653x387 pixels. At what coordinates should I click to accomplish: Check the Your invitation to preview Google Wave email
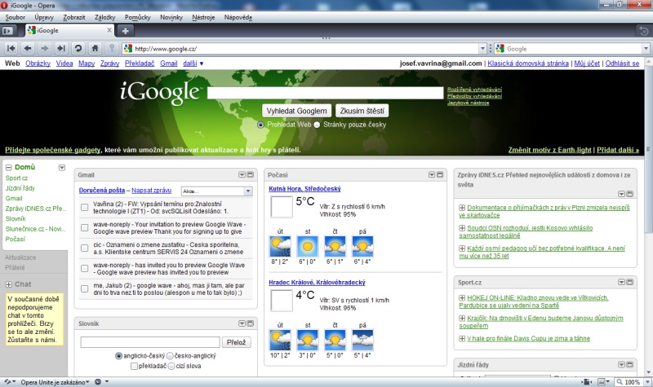click(x=85, y=228)
